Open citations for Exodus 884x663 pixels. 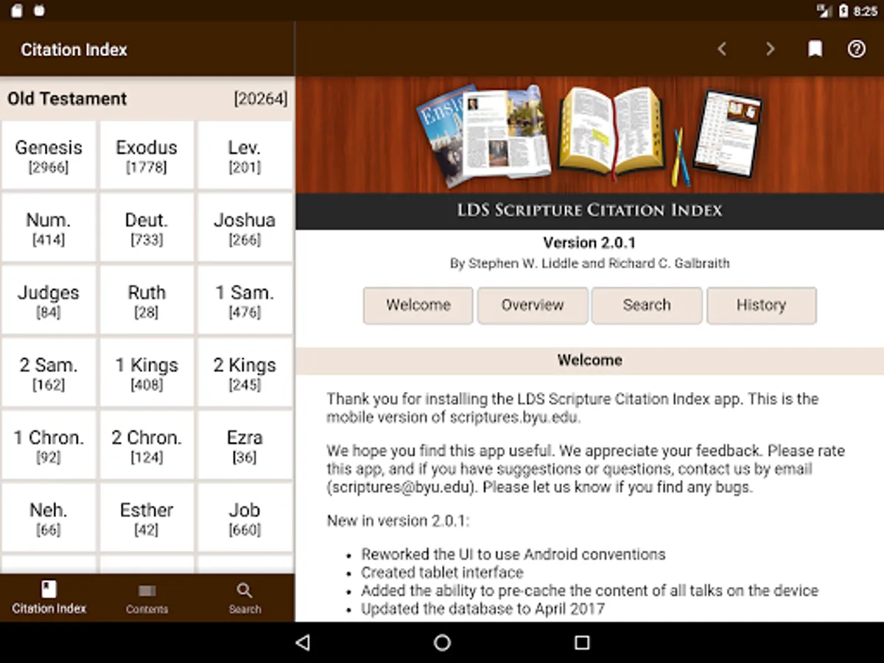click(147, 155)
